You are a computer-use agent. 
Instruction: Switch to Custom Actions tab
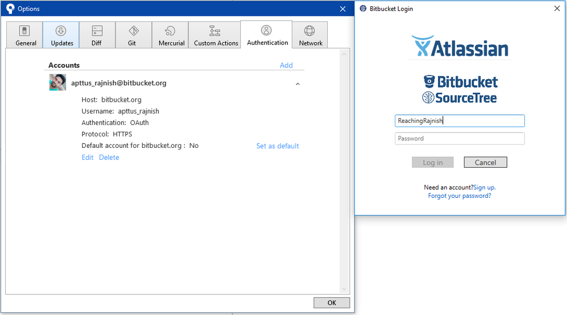(x=215, y=35)
